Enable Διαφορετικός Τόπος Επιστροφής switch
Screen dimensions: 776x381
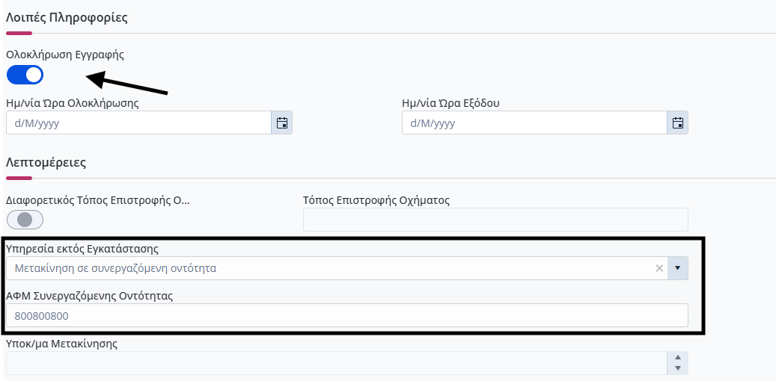tap(25, 220)
